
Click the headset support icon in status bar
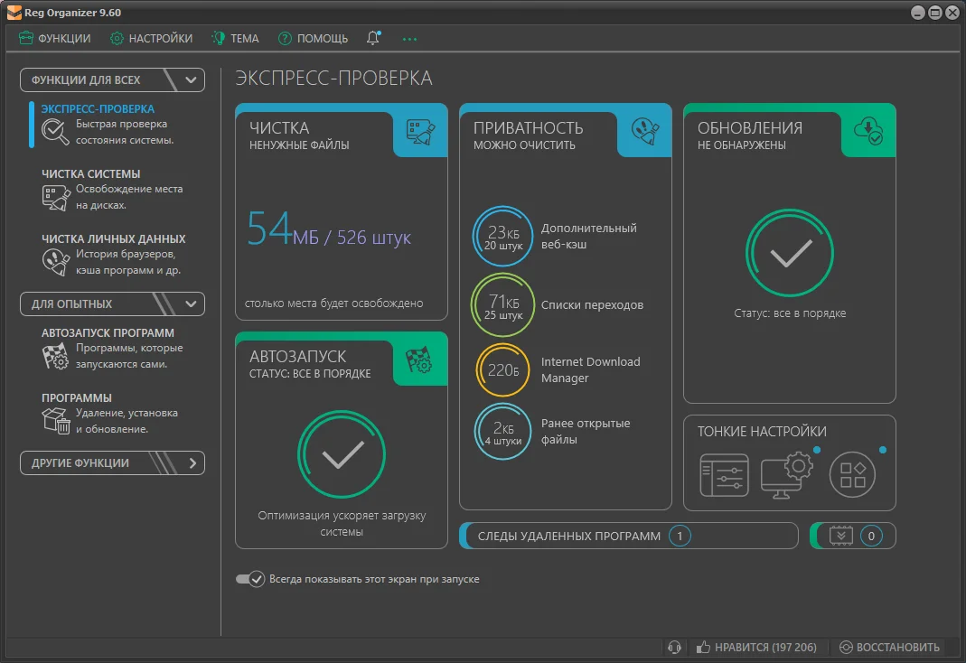pyautogui.click(x=673, y=647)
